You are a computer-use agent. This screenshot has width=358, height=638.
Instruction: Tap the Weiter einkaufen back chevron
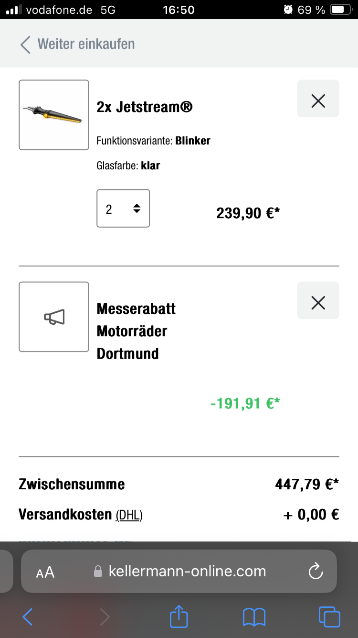tap(25, 44)
